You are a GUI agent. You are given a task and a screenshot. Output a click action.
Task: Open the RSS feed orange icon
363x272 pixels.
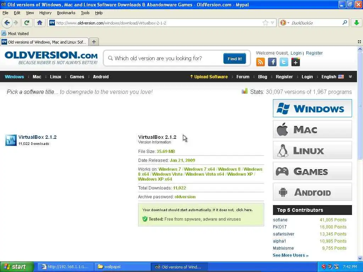pos(261,62)
